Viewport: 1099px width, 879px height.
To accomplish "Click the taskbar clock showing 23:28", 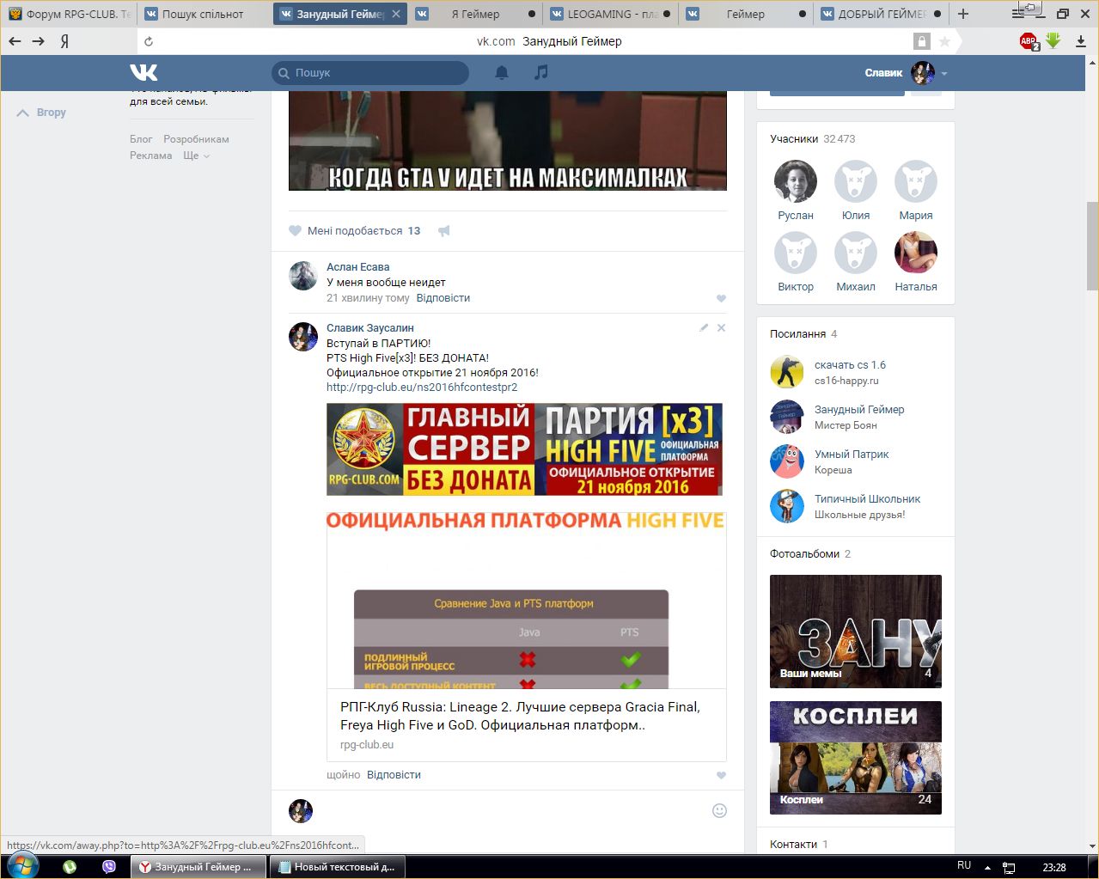I will 1054,867.
